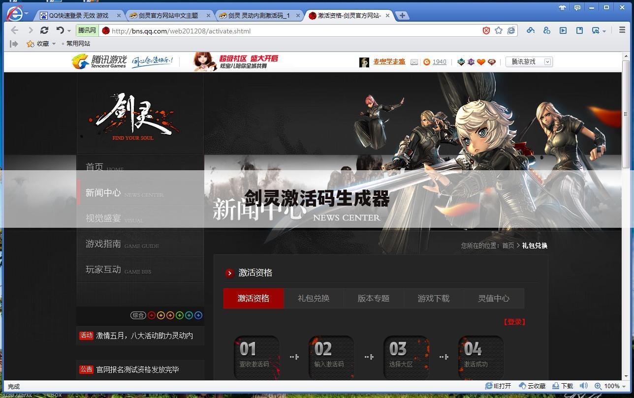Click the undo closed tab arrow icon
Screen dimensions: 634x398
tap(60, 31)
